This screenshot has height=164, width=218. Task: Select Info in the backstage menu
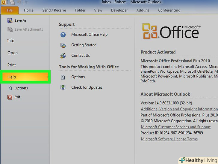11,41
